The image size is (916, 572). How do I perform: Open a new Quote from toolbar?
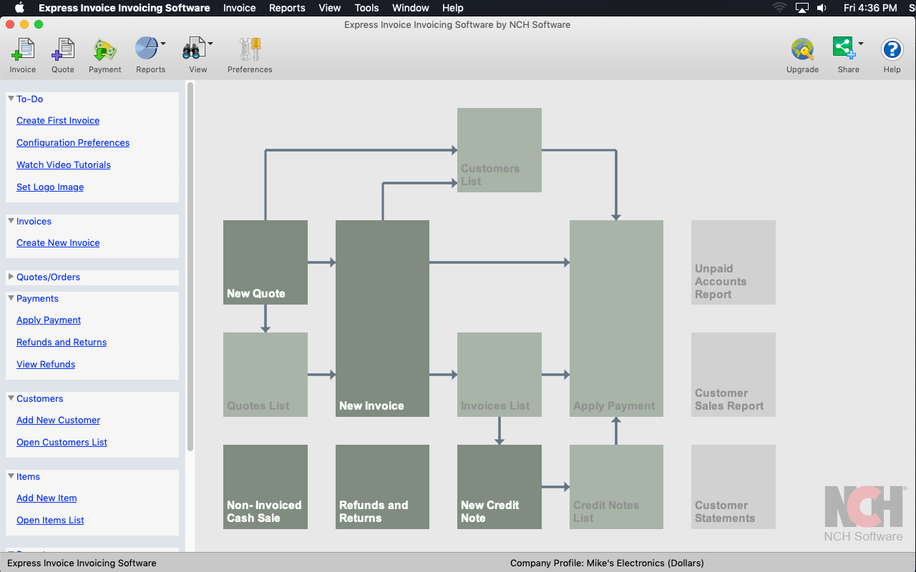point(63,50)
